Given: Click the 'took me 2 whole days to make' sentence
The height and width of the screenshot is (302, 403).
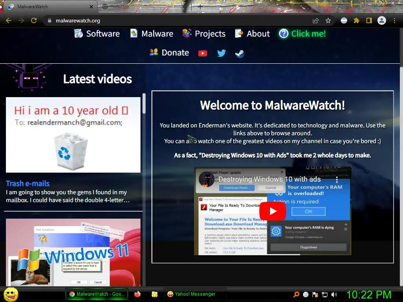Looking at the screenshot, I should (272, 155).
